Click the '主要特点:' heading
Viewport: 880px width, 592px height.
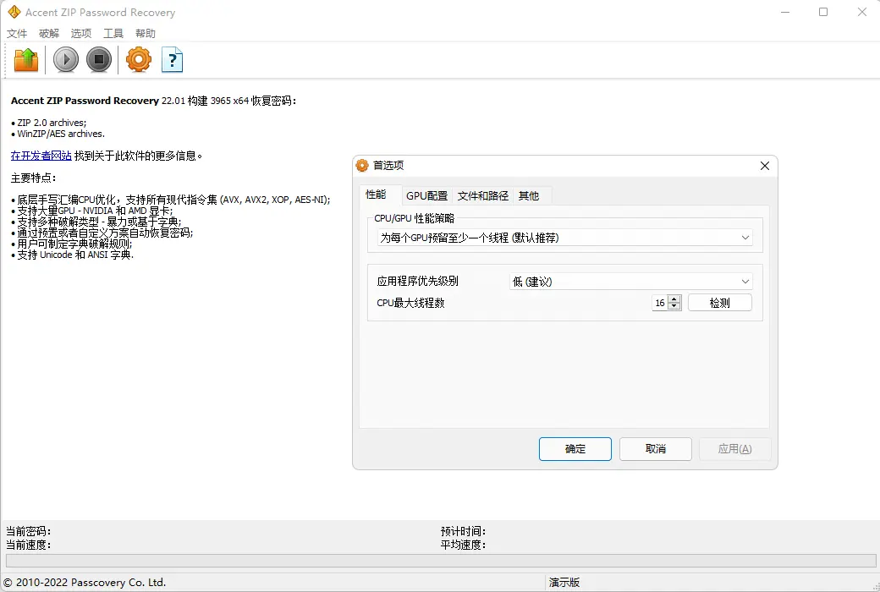click(x=34, y=178)
